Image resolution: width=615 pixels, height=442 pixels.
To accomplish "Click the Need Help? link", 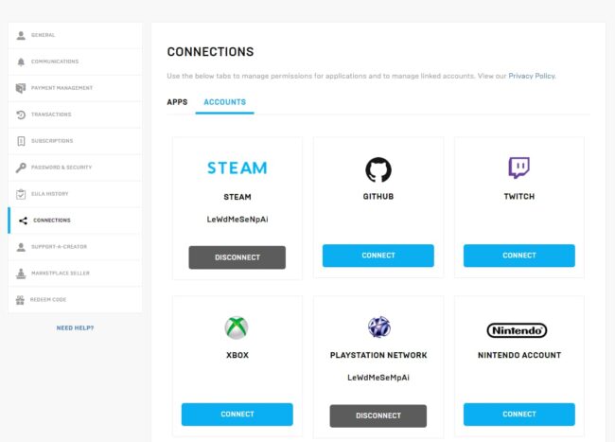I will click(75, 328).
